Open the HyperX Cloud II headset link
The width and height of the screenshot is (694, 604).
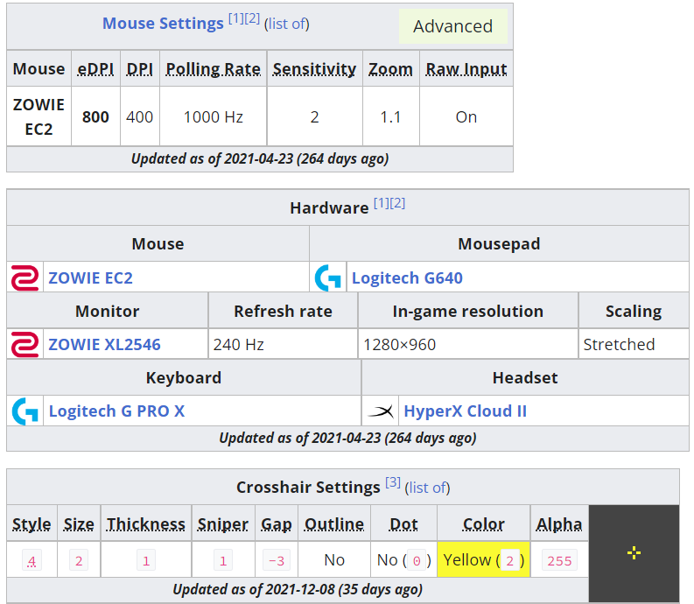pos(466,411)
